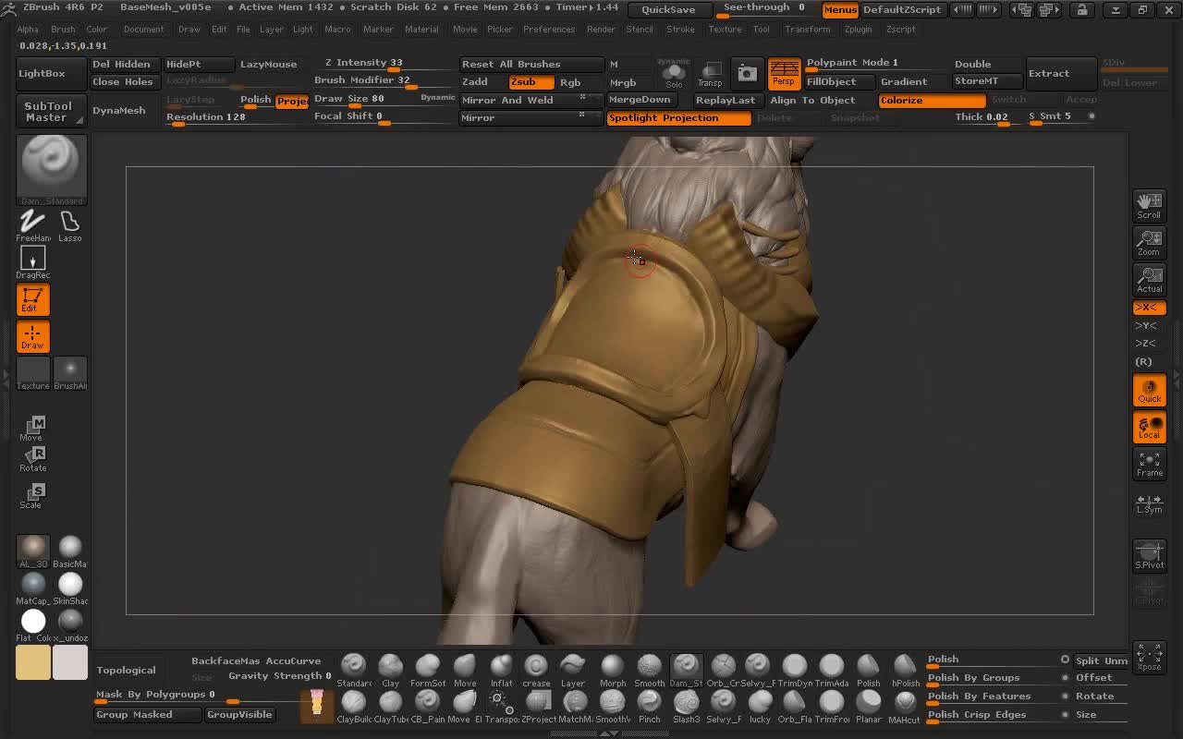Click the GroupVisible button
1183x739 pixels.
pos(239,714)
